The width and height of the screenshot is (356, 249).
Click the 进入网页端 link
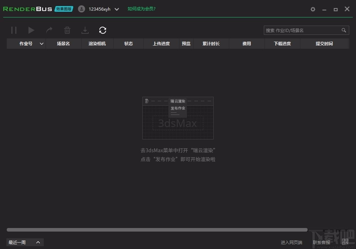tap(292, 243)
